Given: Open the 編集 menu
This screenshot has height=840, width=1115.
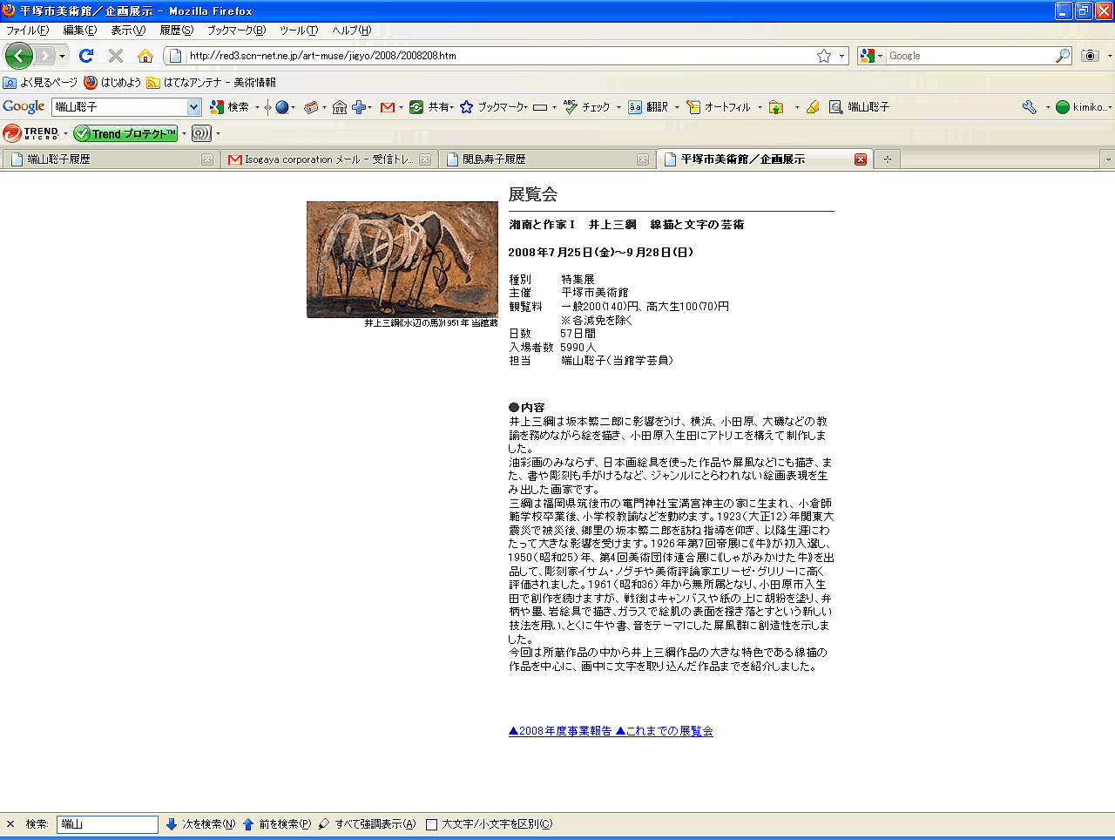Looking at the screenshot, I should (x=79, y=30).
